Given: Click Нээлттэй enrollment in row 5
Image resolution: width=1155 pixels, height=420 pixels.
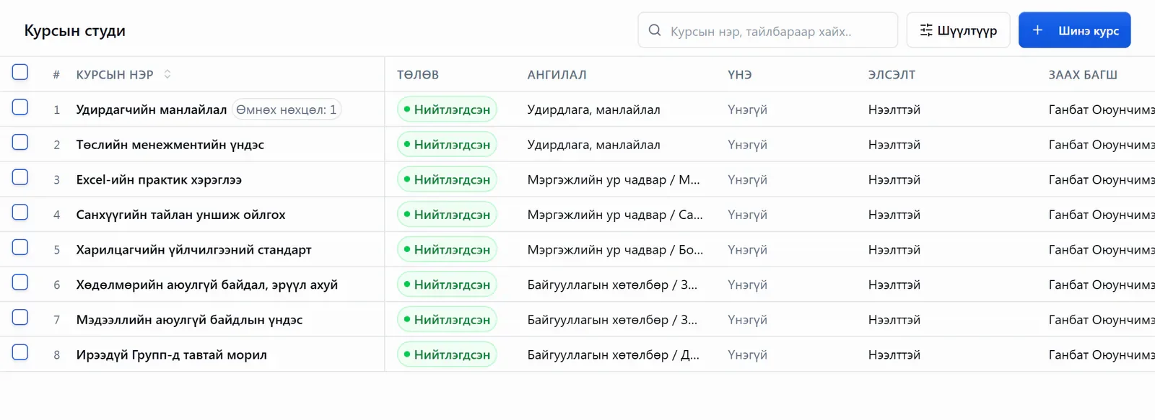Looking at the screenshot, I should pos(894,250).
